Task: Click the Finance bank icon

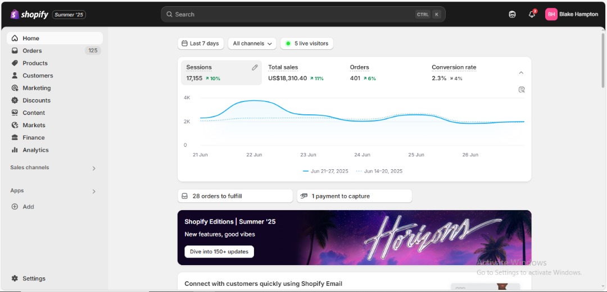Action: [x=15, y=137]
